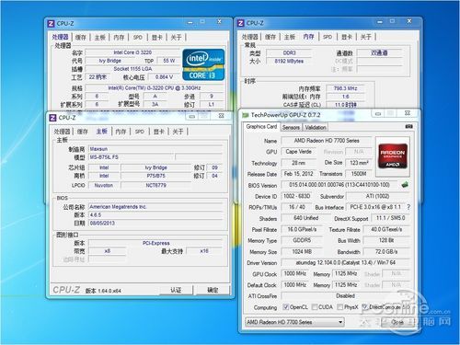Open the SPD tab in the processor CPU-Z window
460x345 pixels.
(x=138, y=38)
